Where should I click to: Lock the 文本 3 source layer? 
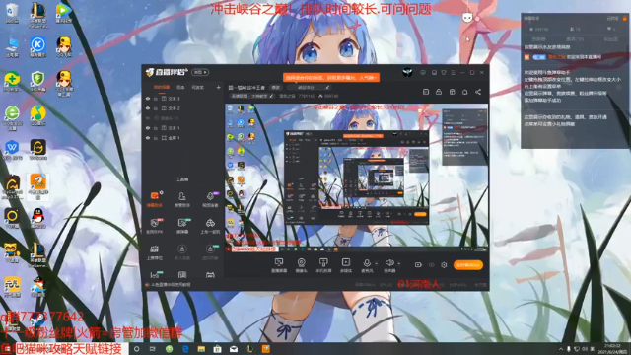pos(156,99)
